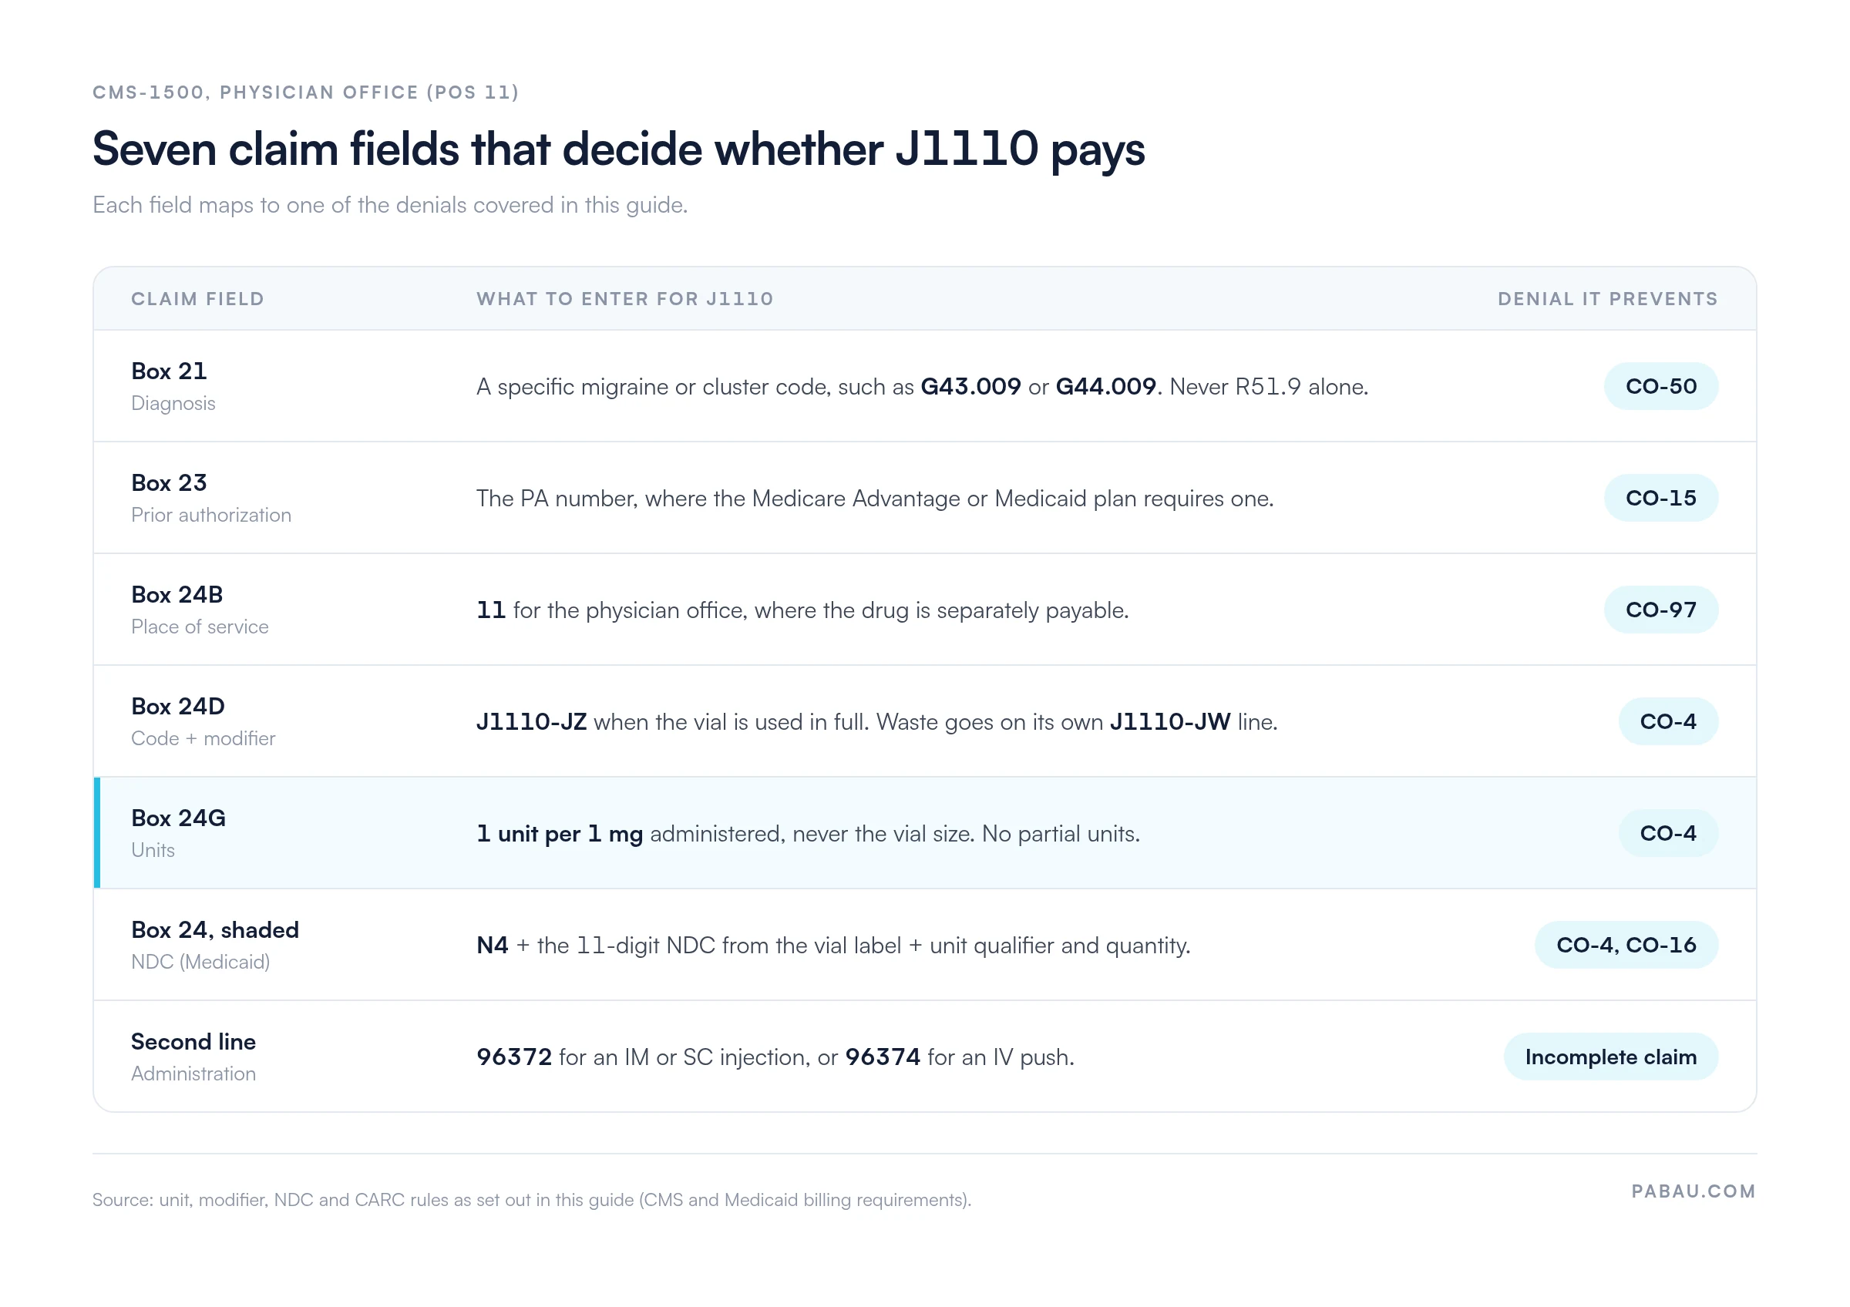This screenshot has height=1307, width=1850.
Task: Select the 'Box 23' row label
Action: (170, 483)
